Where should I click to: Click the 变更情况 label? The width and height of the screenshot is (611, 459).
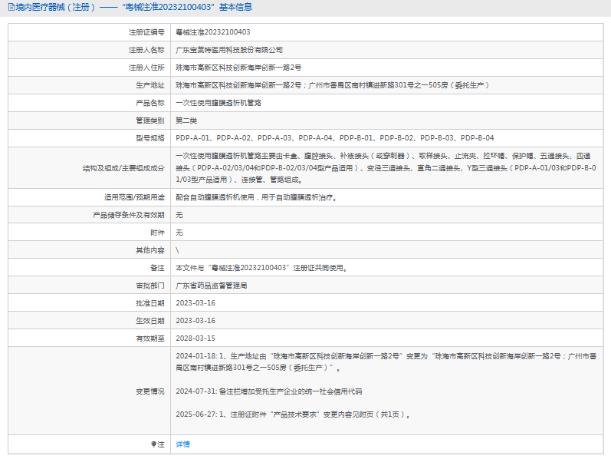click(x=150, y=391)
